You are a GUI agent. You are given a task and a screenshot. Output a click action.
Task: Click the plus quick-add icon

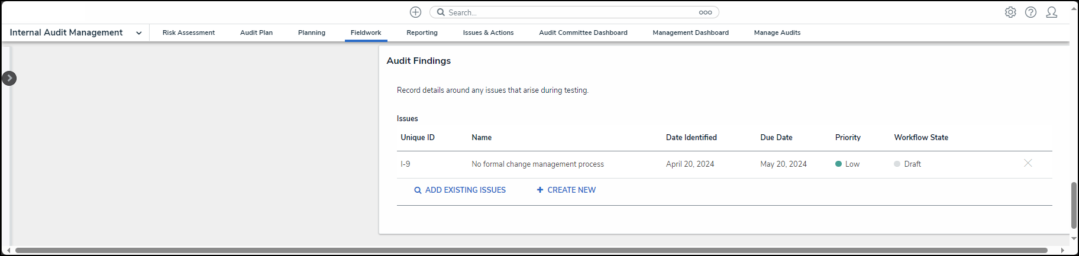click(x=415, y=12)
